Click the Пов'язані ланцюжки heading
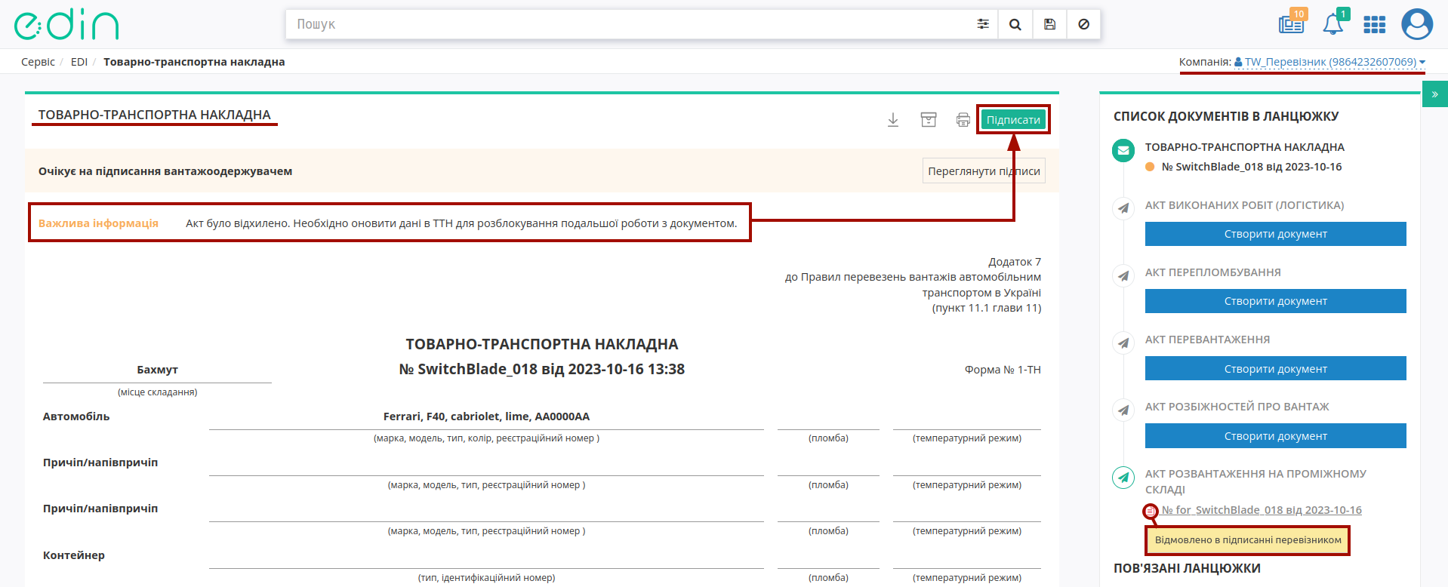Viewport: 1448px width, 587px height. click(1187, 568)
